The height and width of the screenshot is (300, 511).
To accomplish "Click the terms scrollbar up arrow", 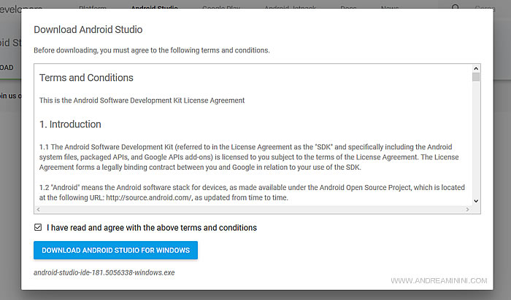I will [x=476, y=68].
